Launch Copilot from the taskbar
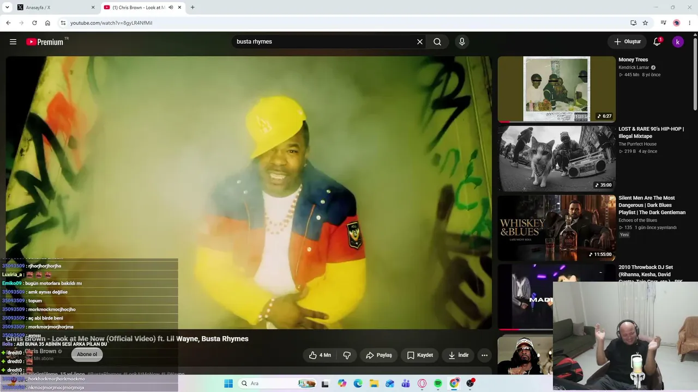Screen dimensions: 698x392 pyautogui.click(x=342, y=383)
